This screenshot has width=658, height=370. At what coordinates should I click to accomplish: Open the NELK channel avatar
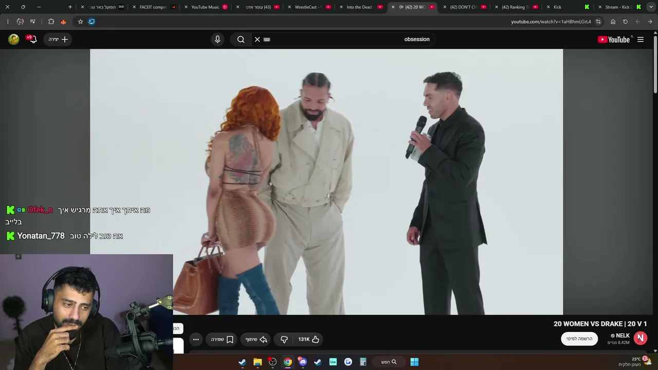[x=640, y=338]
